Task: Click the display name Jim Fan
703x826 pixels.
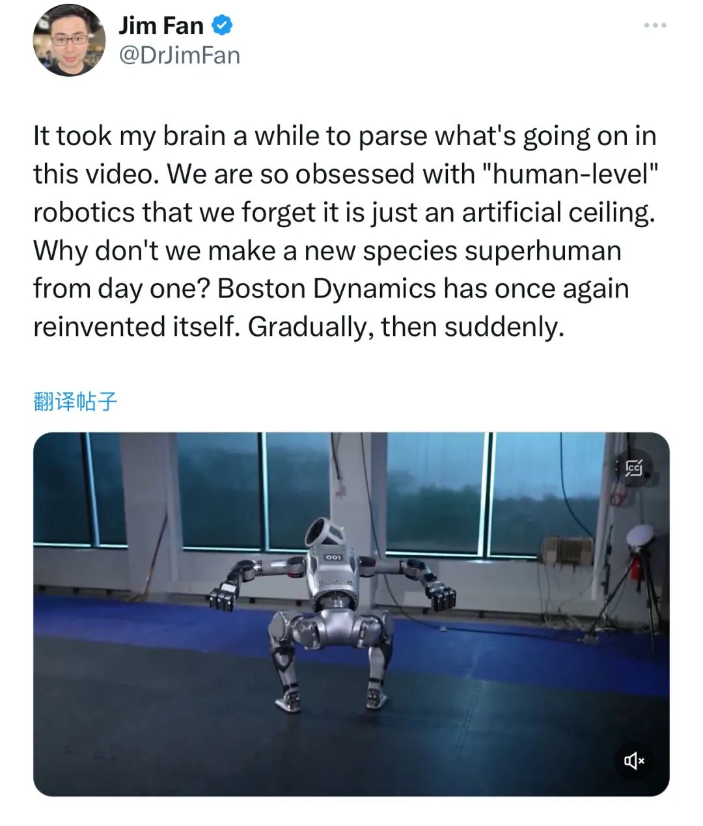Action: pos(160,25)
